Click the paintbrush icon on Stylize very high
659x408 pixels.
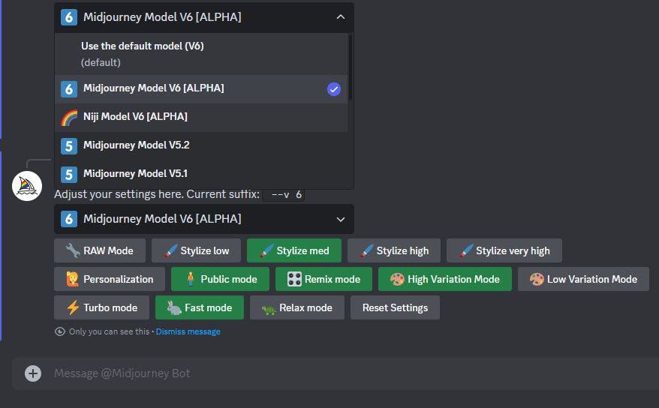[x=466, y=250]
